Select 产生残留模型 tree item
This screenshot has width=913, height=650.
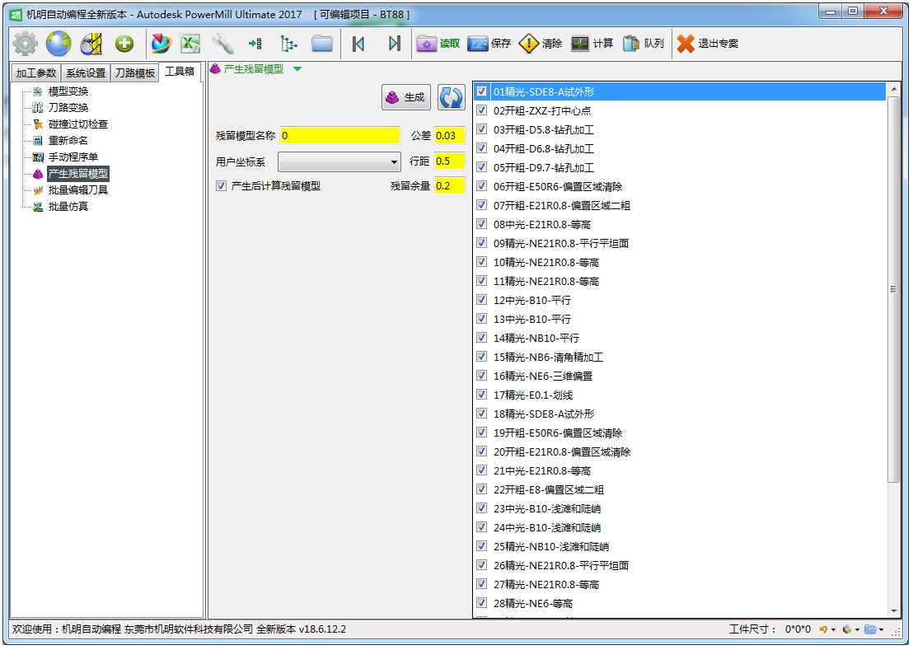78,173
